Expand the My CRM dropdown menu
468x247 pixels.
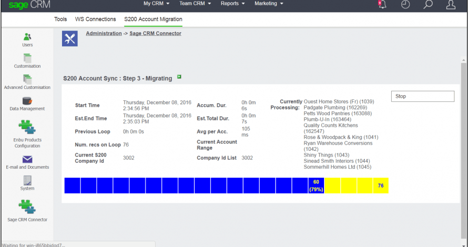click(x=156, y=4)
